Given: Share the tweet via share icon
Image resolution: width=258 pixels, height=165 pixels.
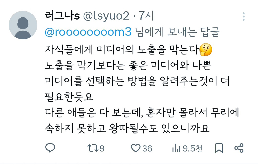Looking at the screenshot, I should 239,148.
